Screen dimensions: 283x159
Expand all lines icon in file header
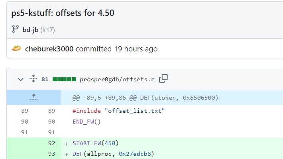33,79
